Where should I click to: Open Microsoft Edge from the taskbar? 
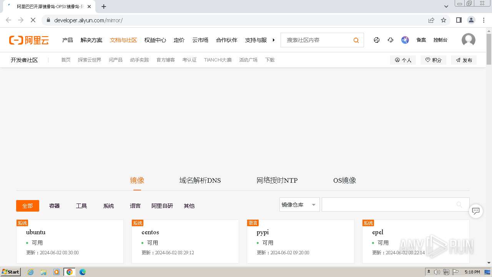[83, 272]
